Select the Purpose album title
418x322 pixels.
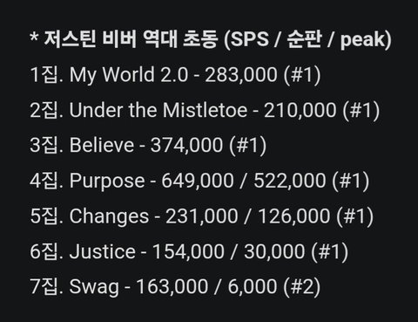pyautogui.click(x=107, y=181)
